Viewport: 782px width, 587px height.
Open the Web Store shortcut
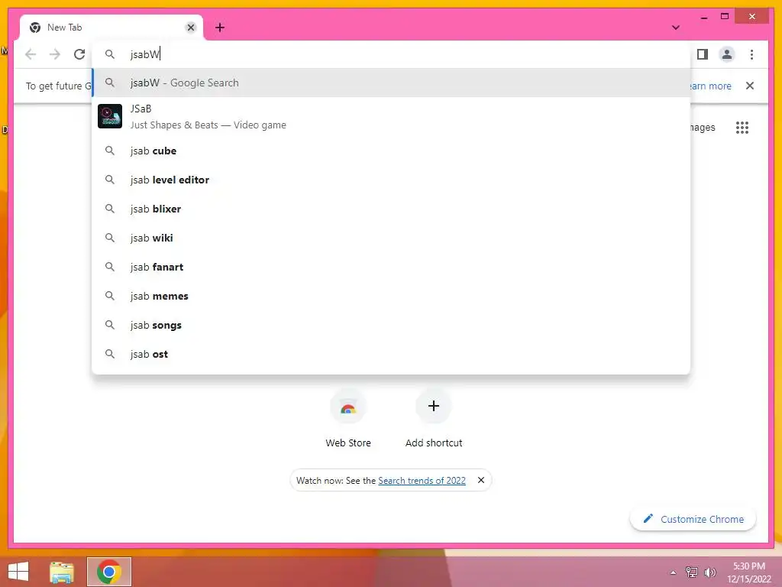pos(348,420)
